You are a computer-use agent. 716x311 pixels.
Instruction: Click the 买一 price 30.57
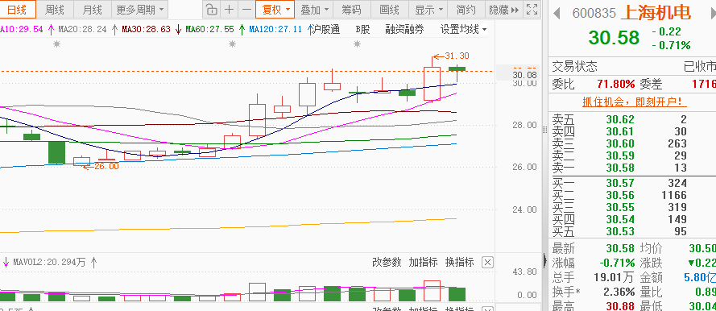click(x=620, y=183)
